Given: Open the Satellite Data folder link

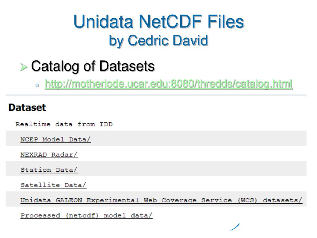Looking at the screenshot, I should 53,185.
